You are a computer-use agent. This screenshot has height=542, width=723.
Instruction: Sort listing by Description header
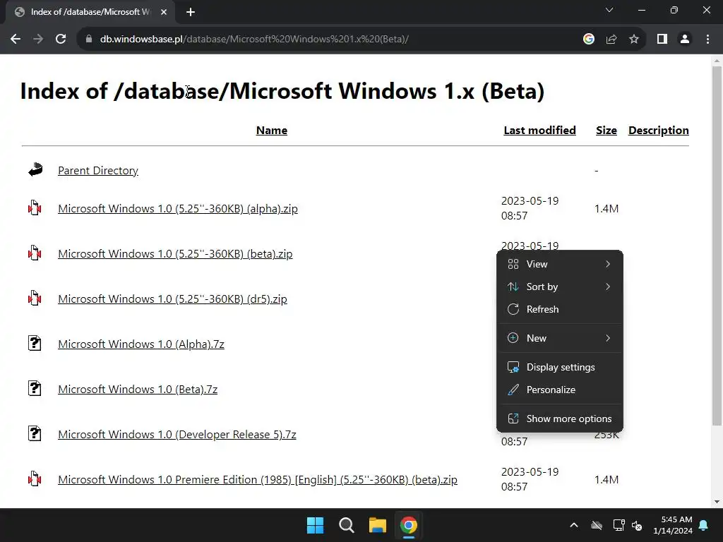coord(659,131)
